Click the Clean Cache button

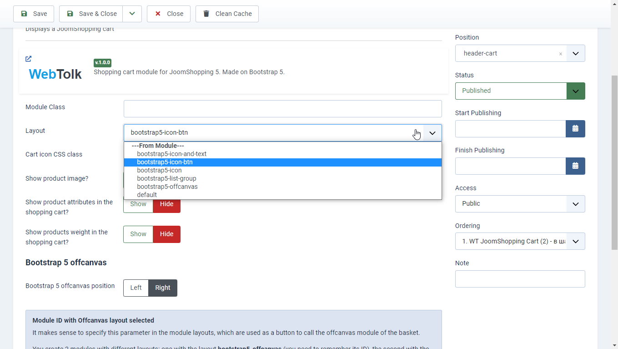tap(227, 14)
